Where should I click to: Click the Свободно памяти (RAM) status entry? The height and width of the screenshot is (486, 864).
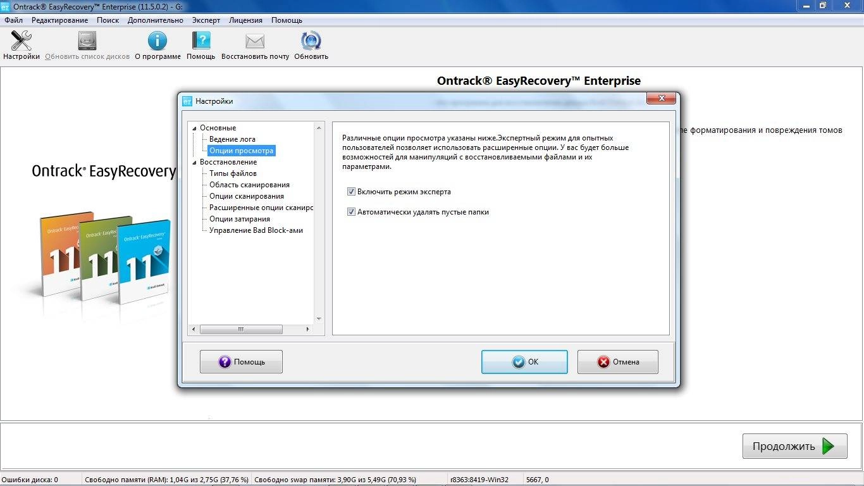(166, 480)
